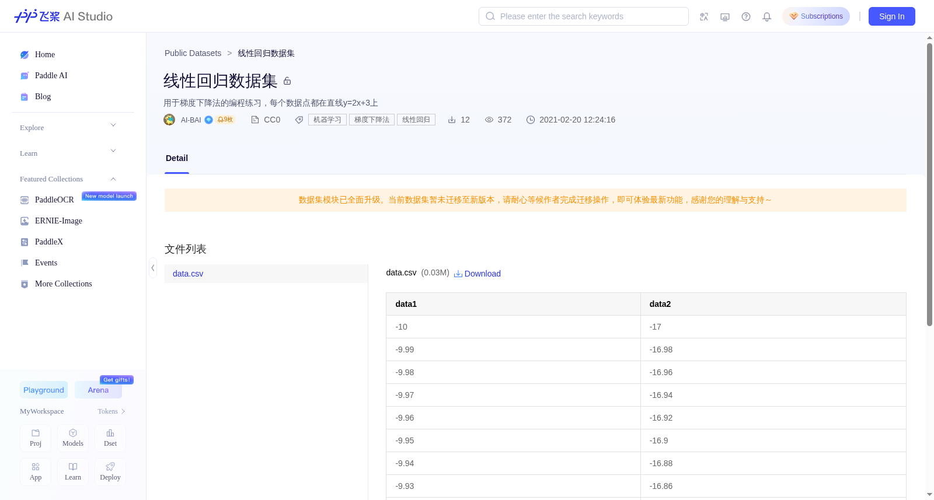934x500 pixels.
Task: Click the ERNIE-Image collection icon
Action: point(25,221)
